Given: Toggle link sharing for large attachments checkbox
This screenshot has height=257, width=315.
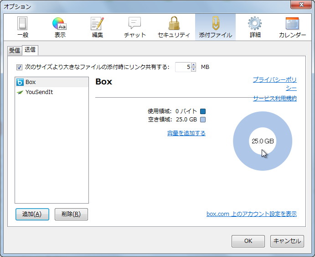Looking at the screenshot, I should tap(19, 67).
